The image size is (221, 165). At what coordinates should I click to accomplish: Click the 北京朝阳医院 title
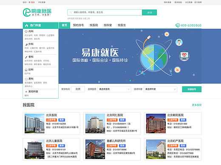176,115
